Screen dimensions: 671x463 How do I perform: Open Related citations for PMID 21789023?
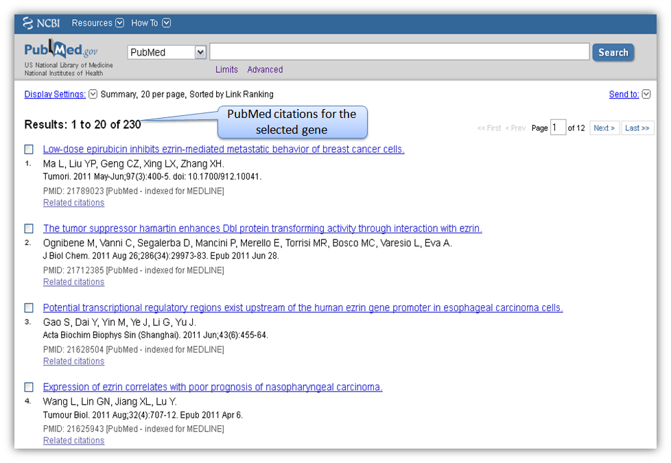pos(73,203)
